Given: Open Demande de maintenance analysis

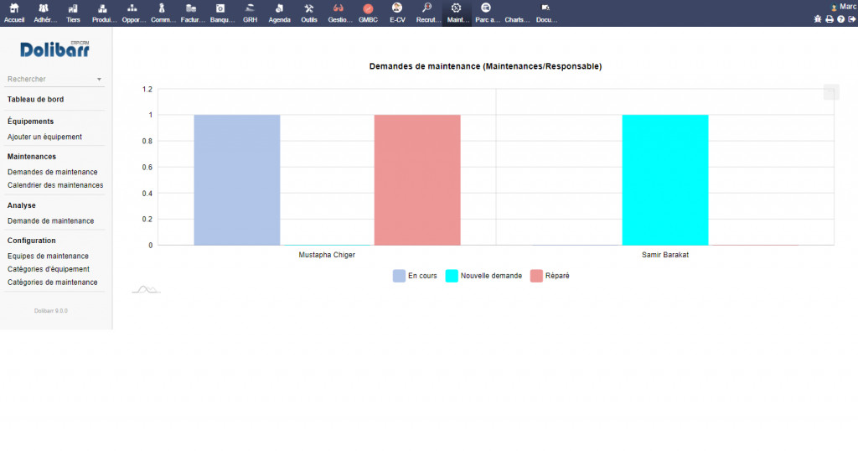Looking at the screenshot, I should [x=51, y=221].
